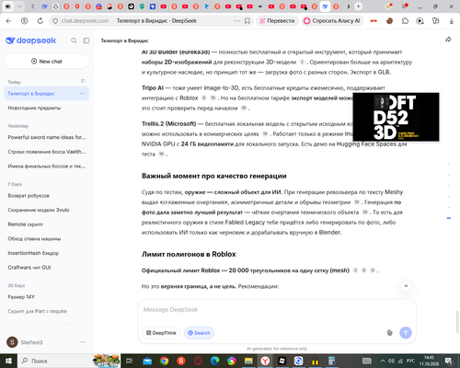Click the page vertical scrollbar thumb
Image resolution: width=460 pixels, height=368 pixels.
pos(457,321)
